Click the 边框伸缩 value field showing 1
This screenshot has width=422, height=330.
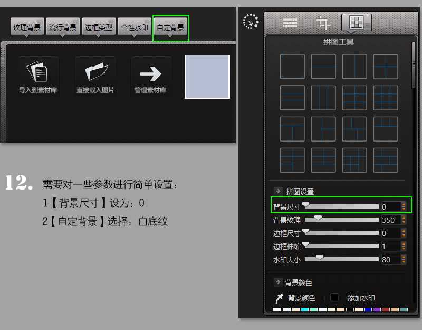pos(391,246)
